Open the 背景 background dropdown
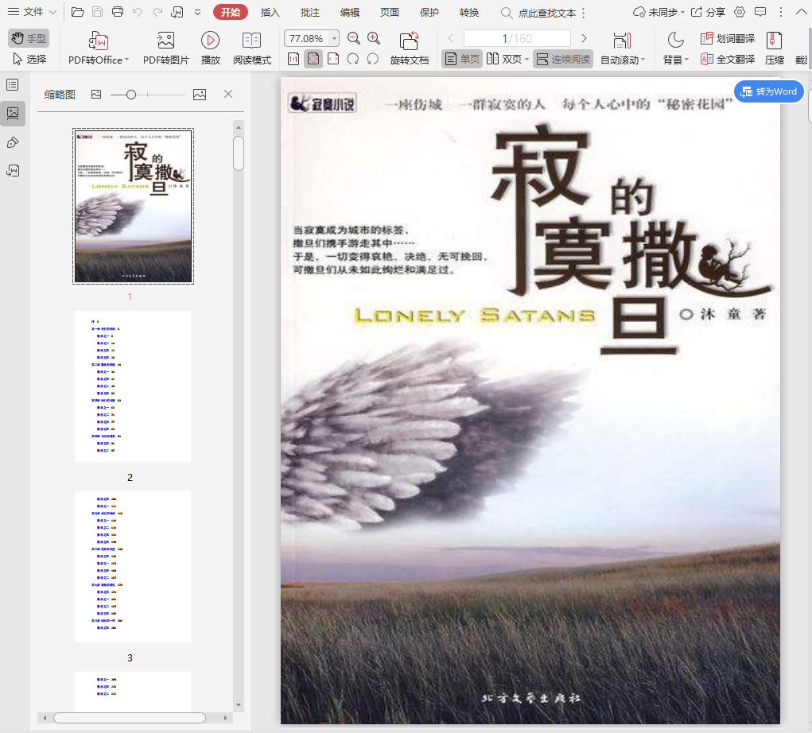 point(675,48)
